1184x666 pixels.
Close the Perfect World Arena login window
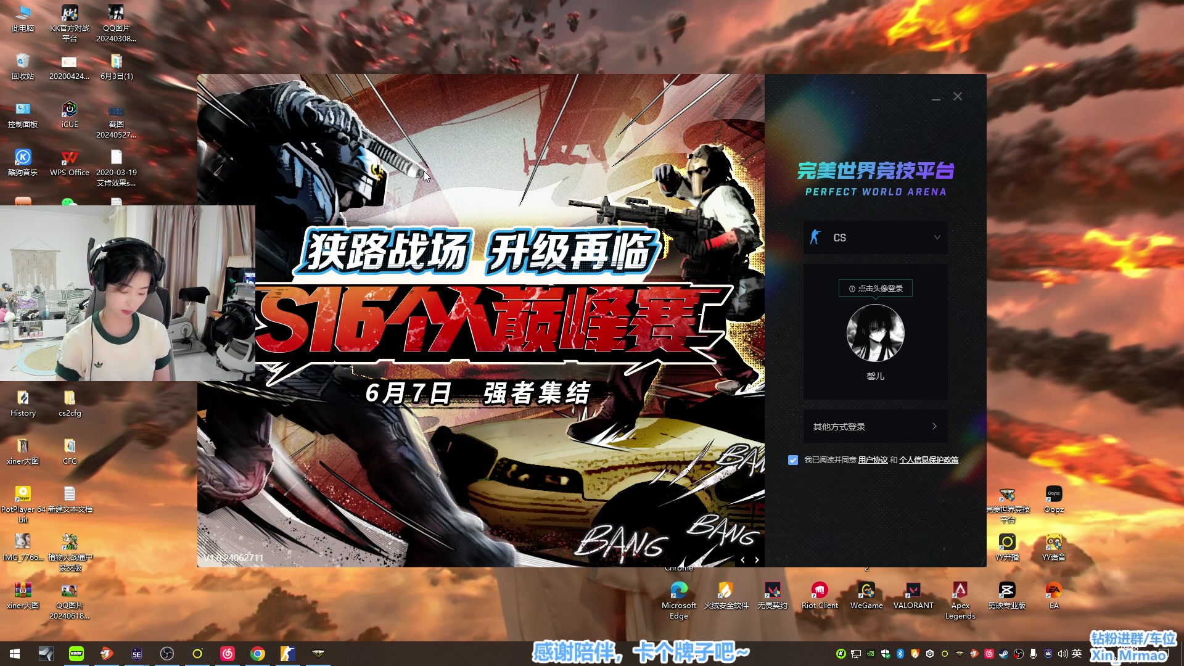pyautogui.click(x=958, y=97)
